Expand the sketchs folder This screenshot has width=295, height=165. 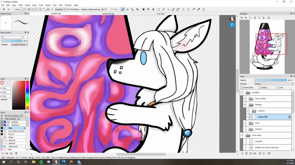pyautogui.click(x=251, y=129)
